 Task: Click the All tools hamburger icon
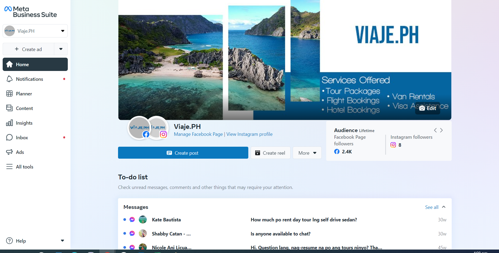10,167
